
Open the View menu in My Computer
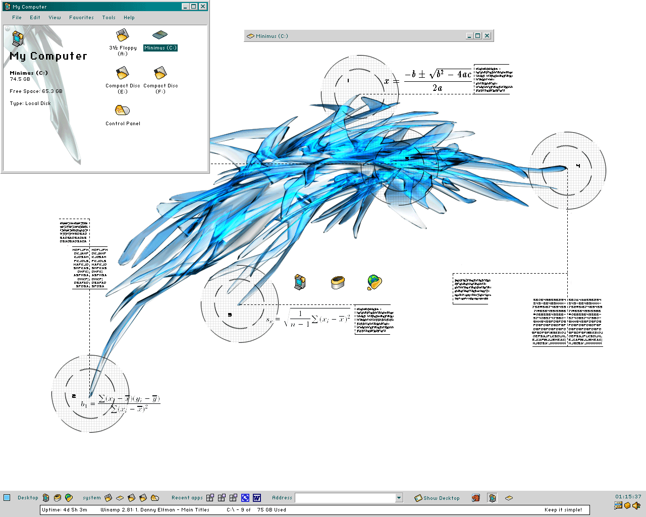click(x=55, y=18)
